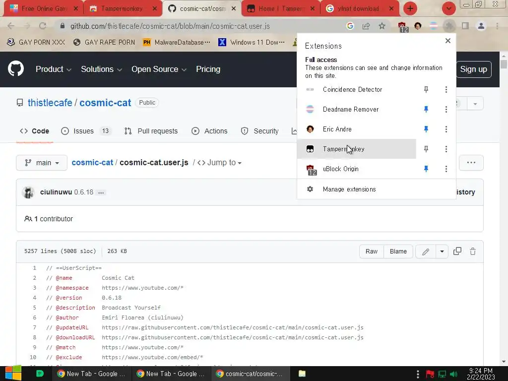Click Deadname Remover toolbar icon

click(434, 26)
